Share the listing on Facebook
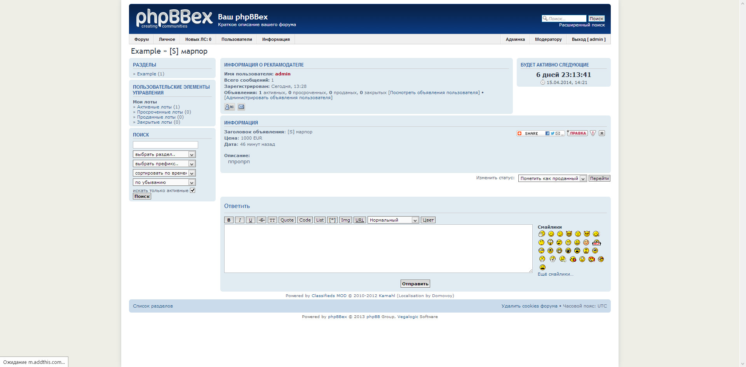 coord(547,133)
